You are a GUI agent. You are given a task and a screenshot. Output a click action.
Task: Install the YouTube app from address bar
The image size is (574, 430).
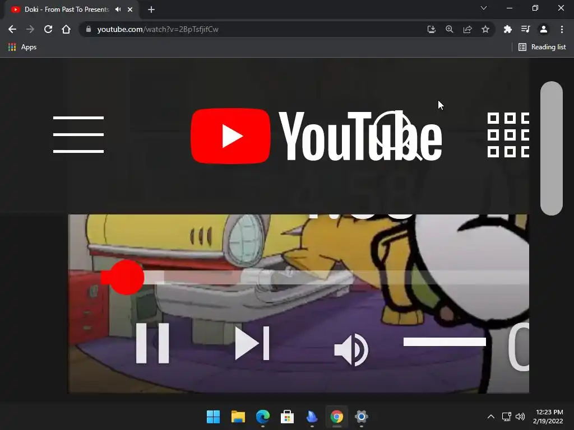(431, 29)
